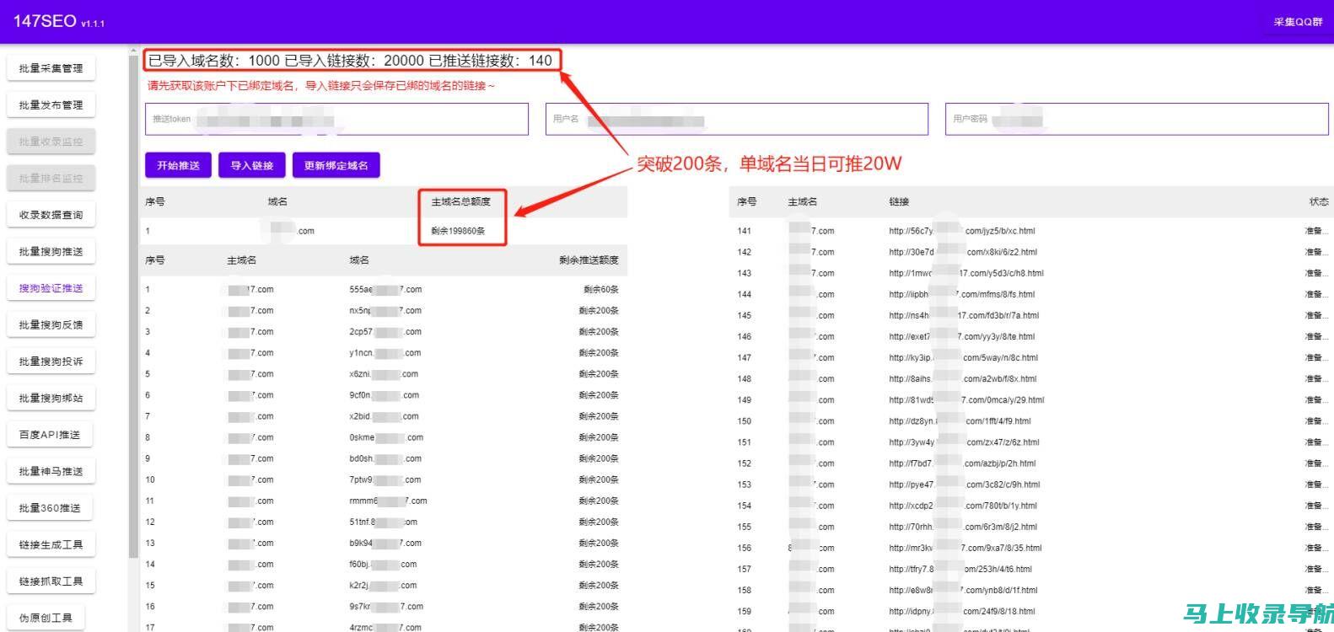This screenshot has height=632, width=1334.
Task: Select the domain row starting with f60bj
Action: click(384, 565)
